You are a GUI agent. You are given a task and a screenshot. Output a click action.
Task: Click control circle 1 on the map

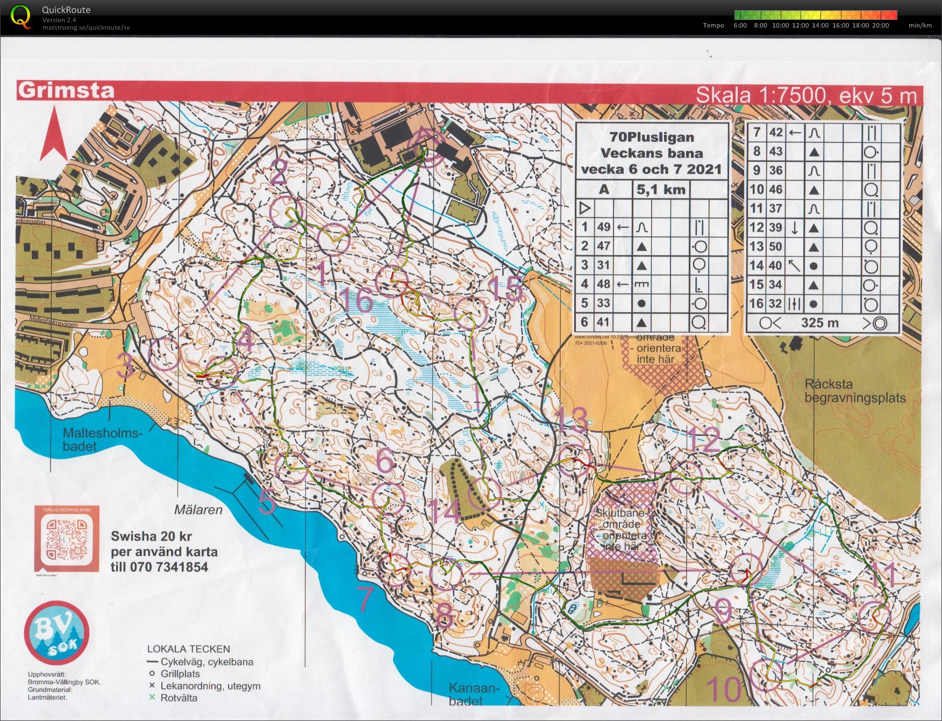tap(333, 239)
